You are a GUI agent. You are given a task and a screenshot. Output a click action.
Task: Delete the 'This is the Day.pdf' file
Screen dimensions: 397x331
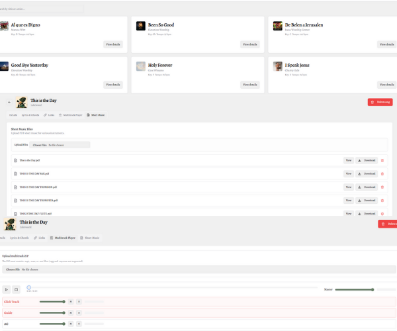click(382, 160)
